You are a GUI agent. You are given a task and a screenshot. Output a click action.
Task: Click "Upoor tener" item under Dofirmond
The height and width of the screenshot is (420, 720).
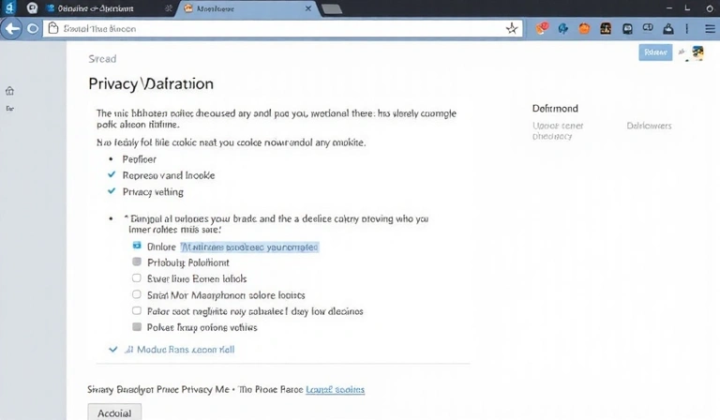(x=558, y=131)
